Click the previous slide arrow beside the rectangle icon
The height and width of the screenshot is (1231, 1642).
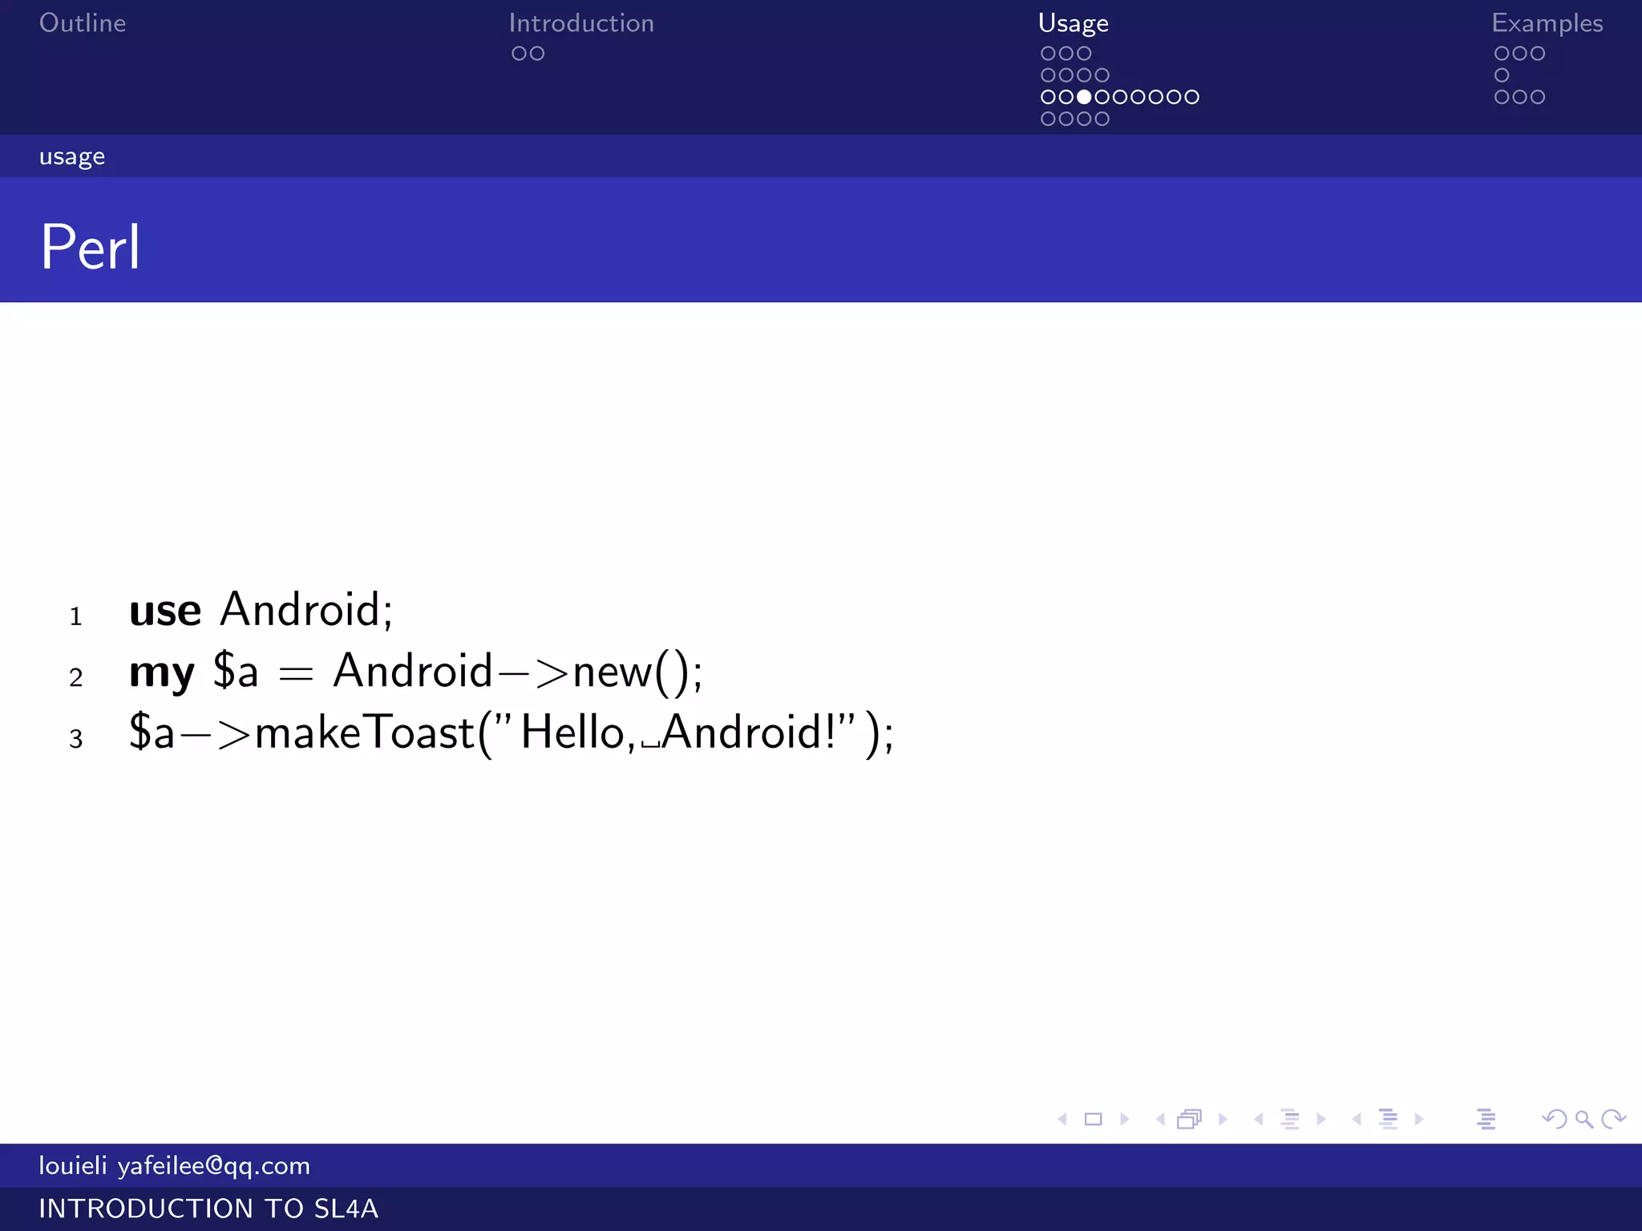click(1062, 1119)
